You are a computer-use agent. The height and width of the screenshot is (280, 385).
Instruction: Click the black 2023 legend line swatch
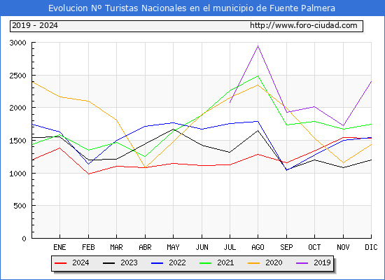point(108,263)
